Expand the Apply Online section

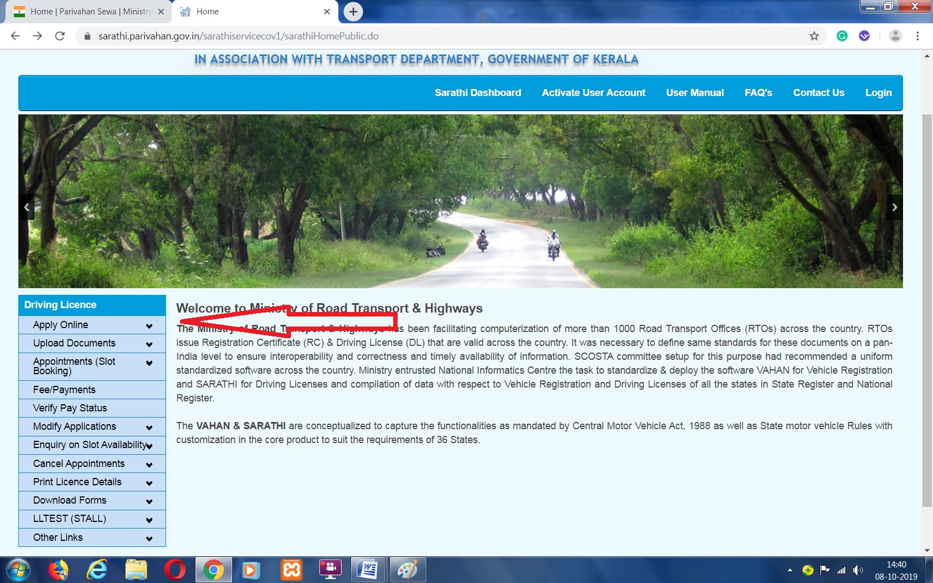coord(92,325)
